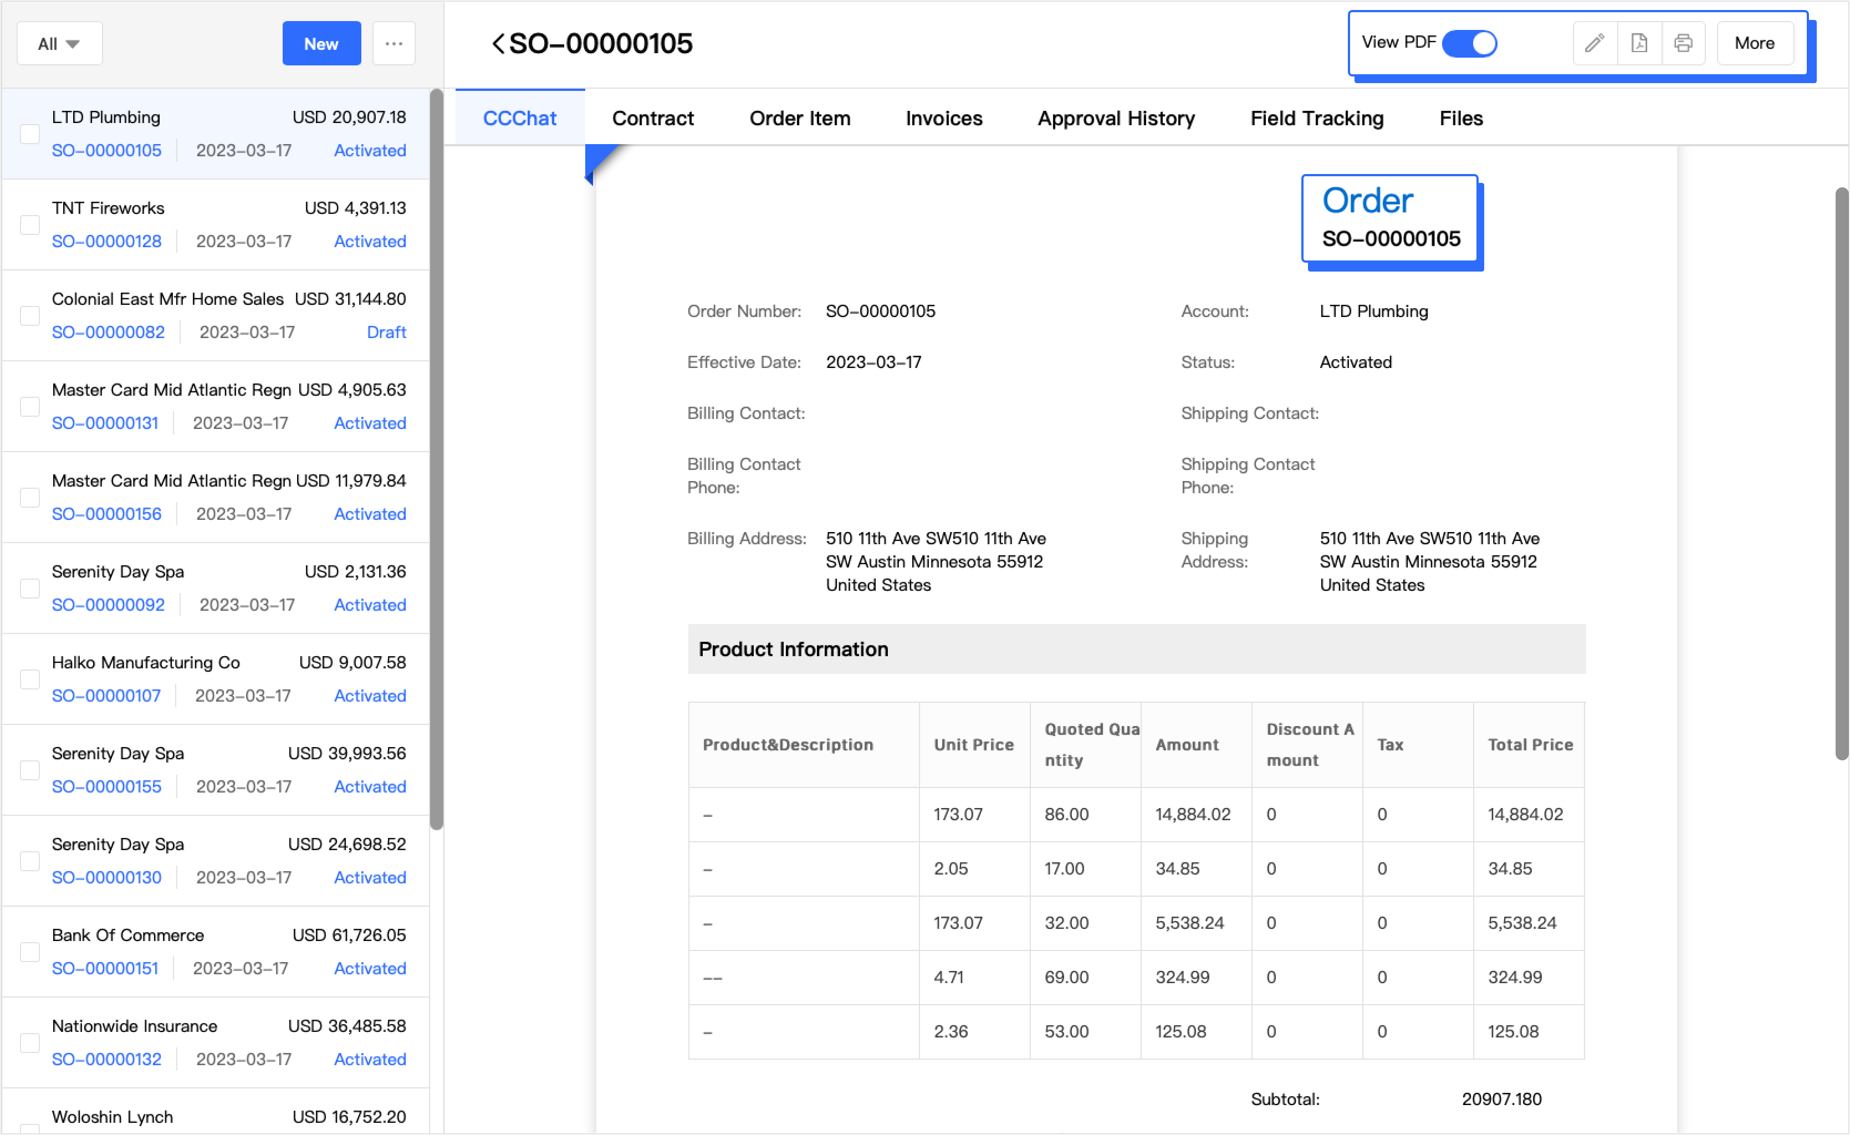Click the back arrow beside SO-00000105

[x=498, y=44]
